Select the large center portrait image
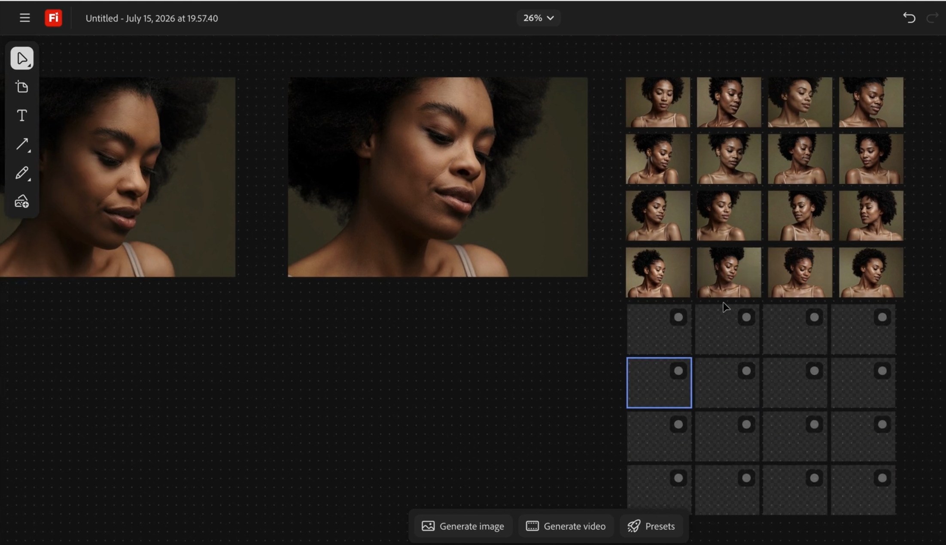This screenshot has width=946, height=545. 438,177
